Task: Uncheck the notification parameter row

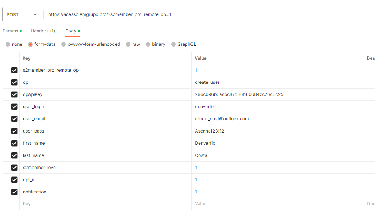Action: [14, 192]
